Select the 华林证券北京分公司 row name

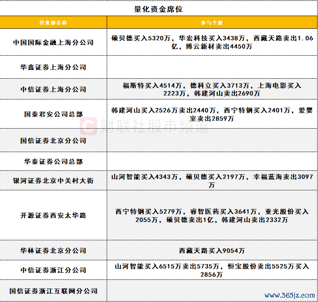[53, 251]
